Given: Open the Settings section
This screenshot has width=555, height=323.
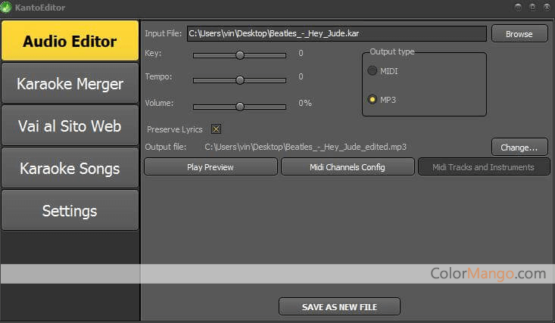Looking at the screenshot, I should (70, 210).
